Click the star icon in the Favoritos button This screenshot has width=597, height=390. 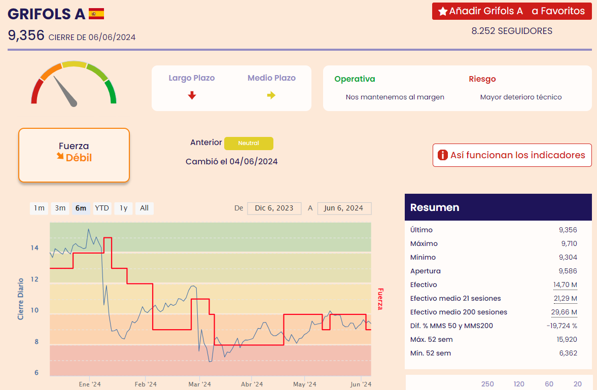pos(442,12)
